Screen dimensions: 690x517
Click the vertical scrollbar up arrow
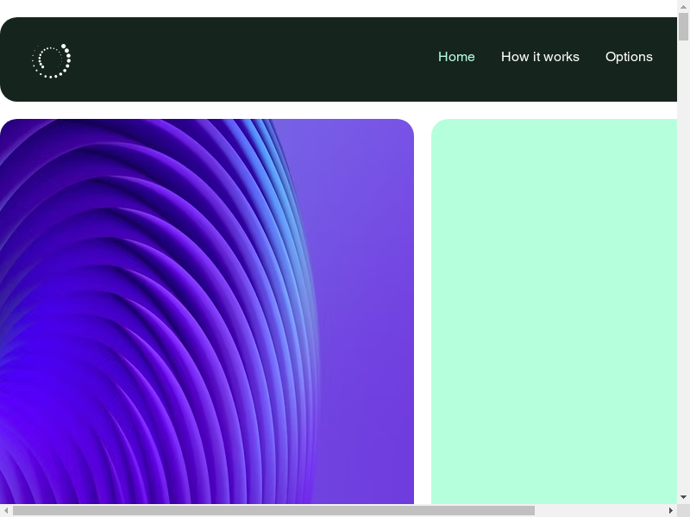tap(683, 7)
